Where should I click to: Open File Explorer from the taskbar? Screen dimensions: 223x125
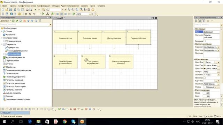(39, 122)
